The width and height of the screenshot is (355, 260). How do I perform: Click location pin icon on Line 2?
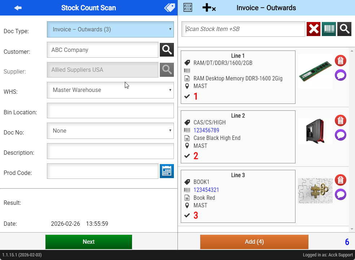(187, 146)
